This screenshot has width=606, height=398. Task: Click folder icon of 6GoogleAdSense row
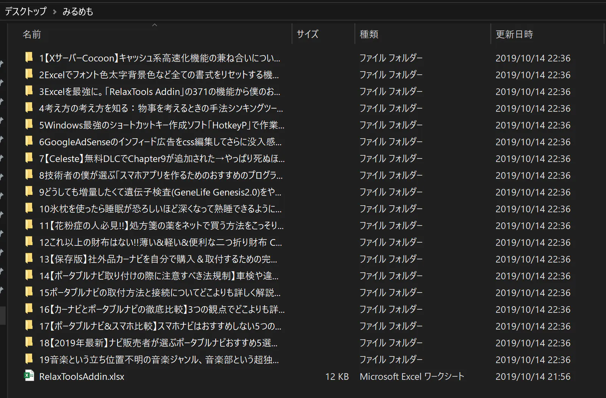pyautogui.click(x=29, y=141)
